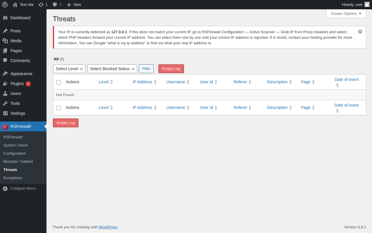Viewport: 372px width, 233px height.
Task: Click the Test site name link
Action: (x=27, y=5)
